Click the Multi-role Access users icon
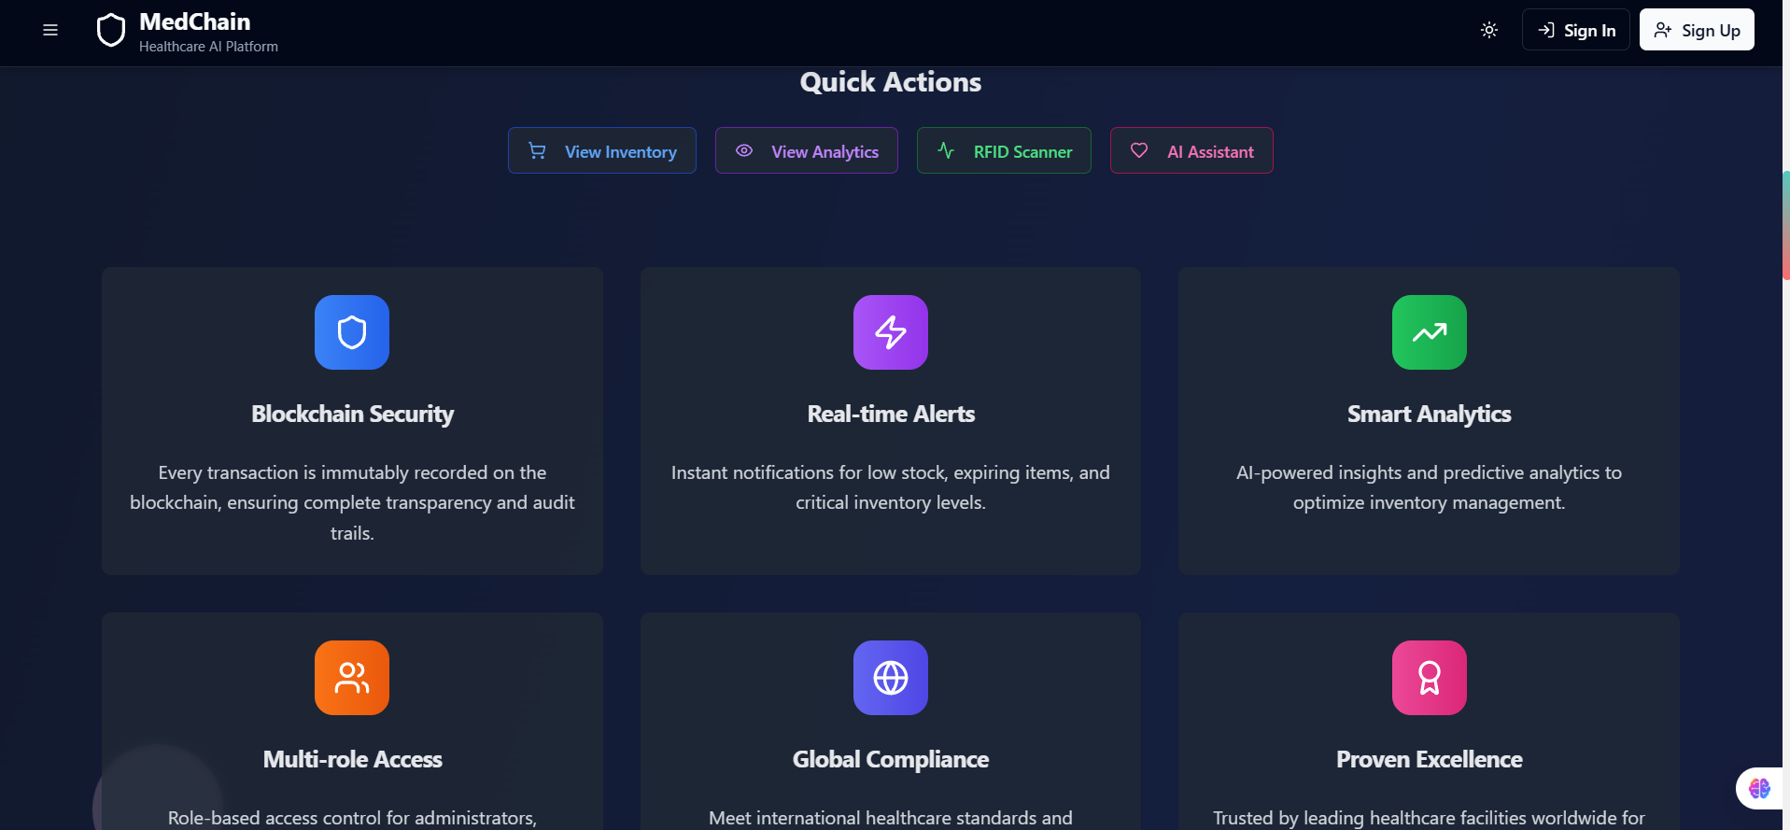1790x830 pixels. (352, 678)
